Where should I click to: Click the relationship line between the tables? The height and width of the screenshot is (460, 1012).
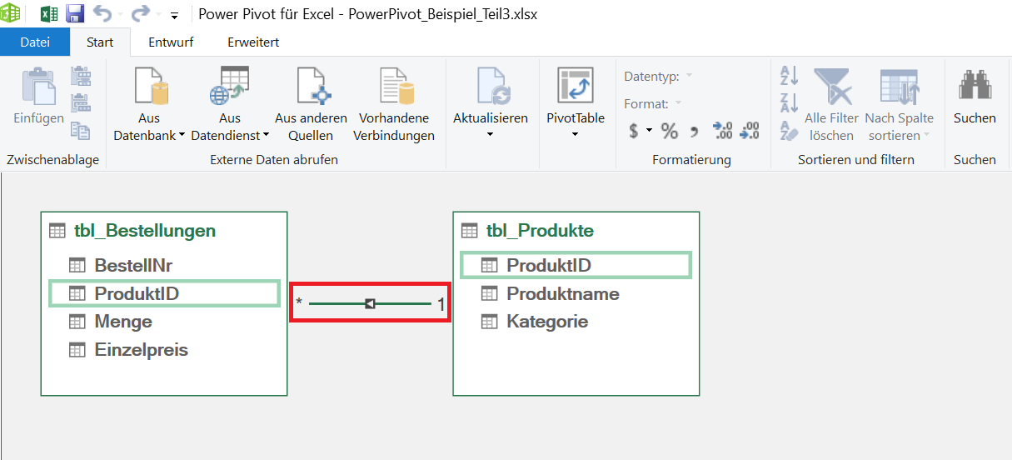370,304
